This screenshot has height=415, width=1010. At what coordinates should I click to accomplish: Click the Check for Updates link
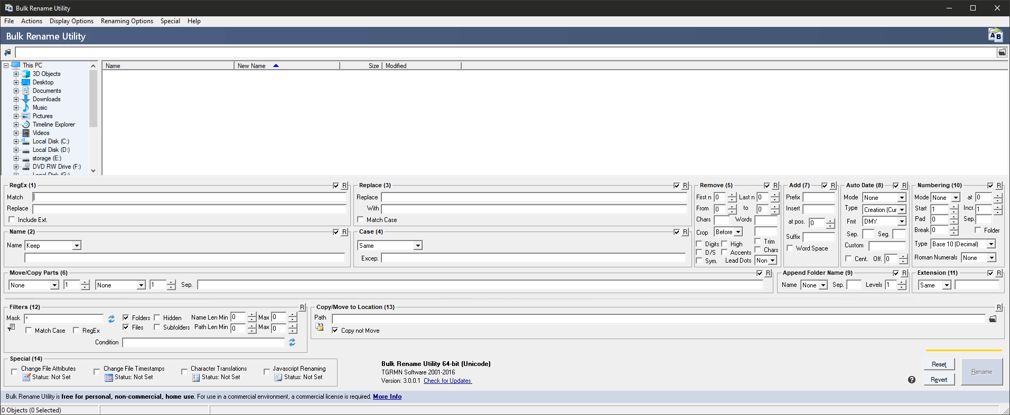pos(447,381)
